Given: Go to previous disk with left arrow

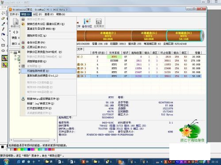Looking at the screenshot, I should 14,32.
